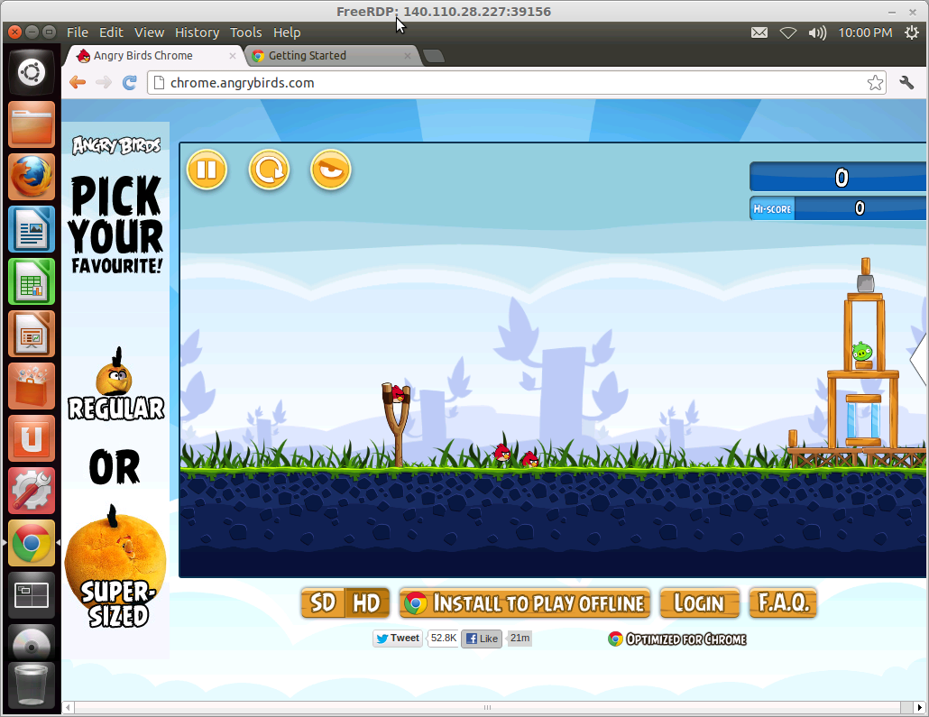This screenshot has height=717, width=929.
Task: Tweet the page via Tweet button
Action: point(398,639)
